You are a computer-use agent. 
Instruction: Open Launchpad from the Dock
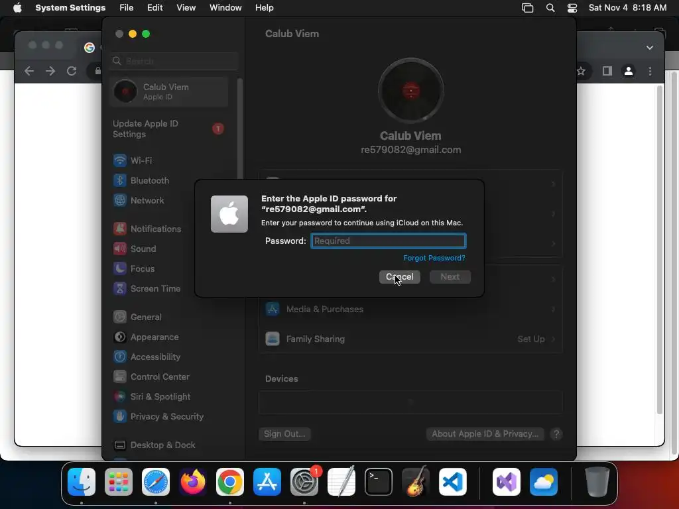pos(119,482)
